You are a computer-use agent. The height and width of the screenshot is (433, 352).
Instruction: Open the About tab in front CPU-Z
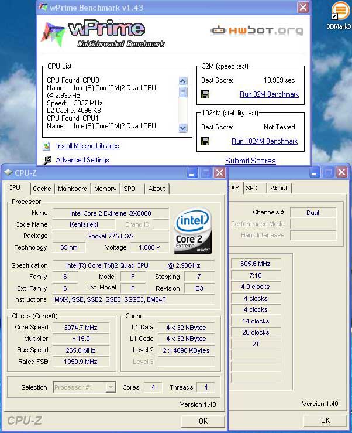coord(157,189)
